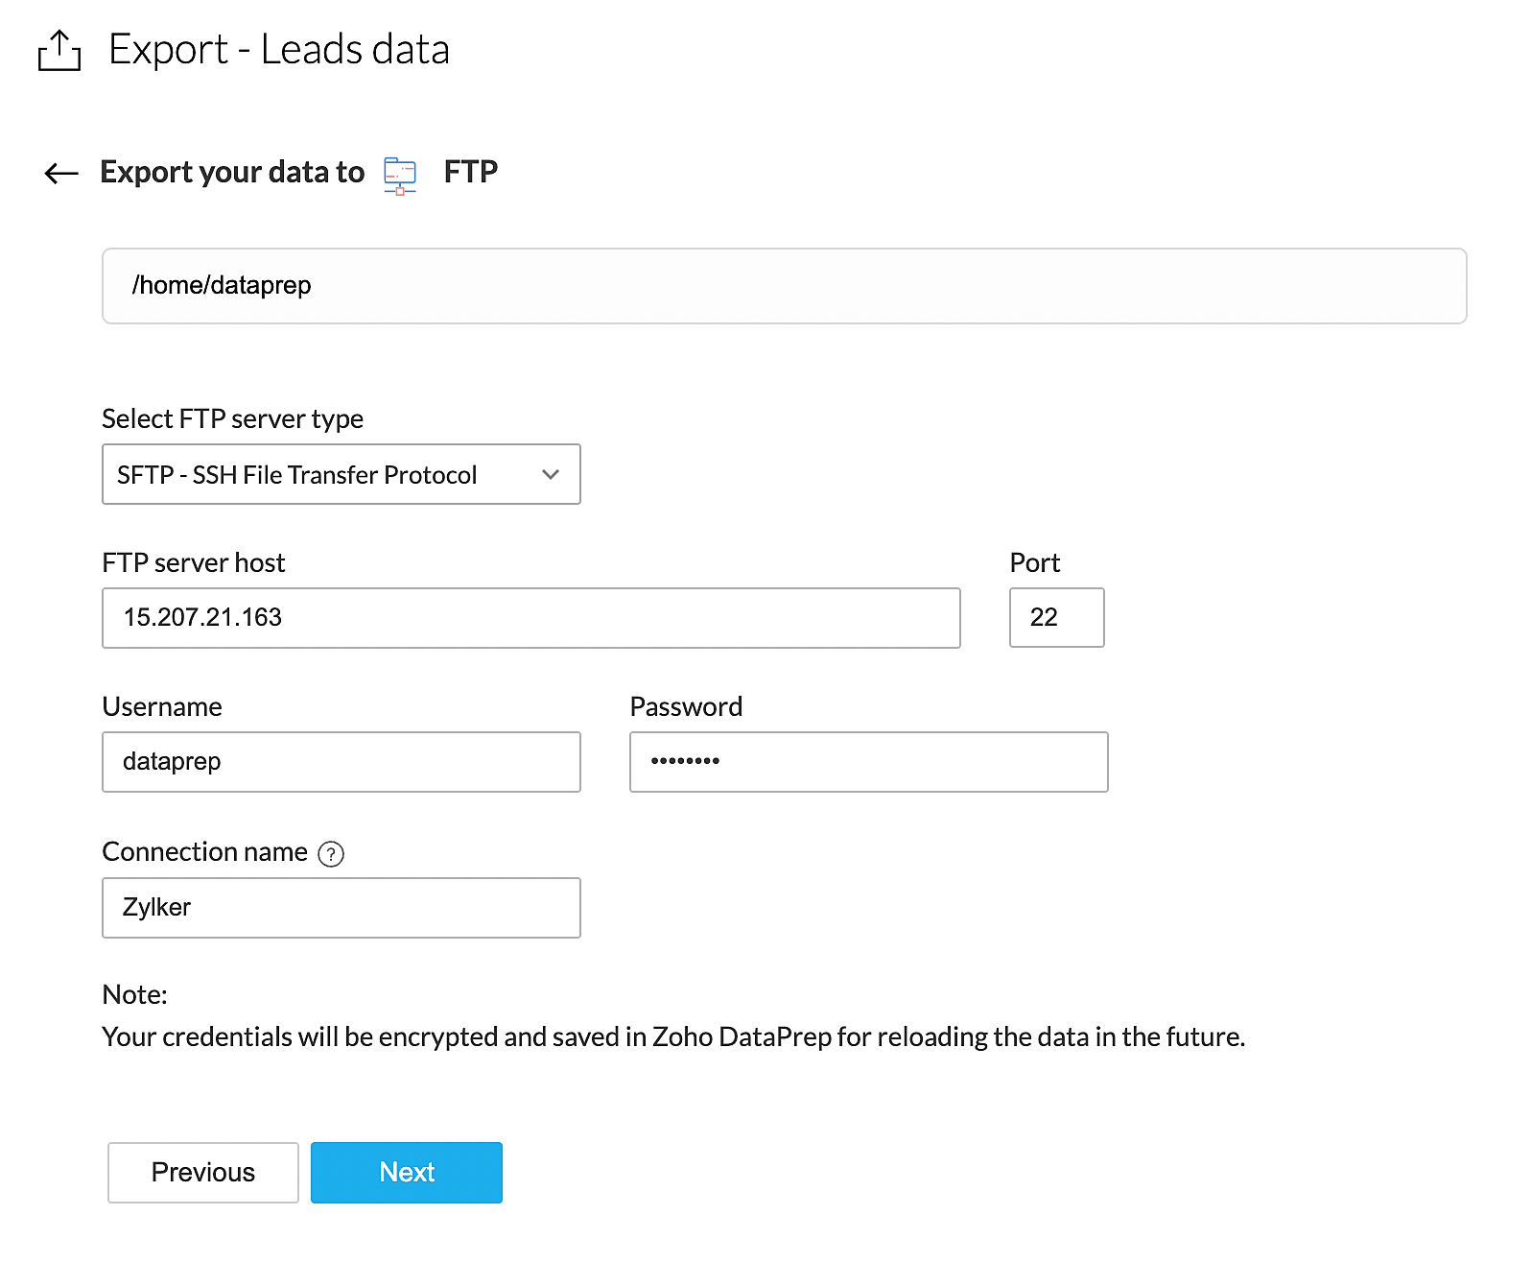Viewport: 1531px width, 1286px height.
Task: Click into the Port field showing 22
Action: [x=1056, y=618]
